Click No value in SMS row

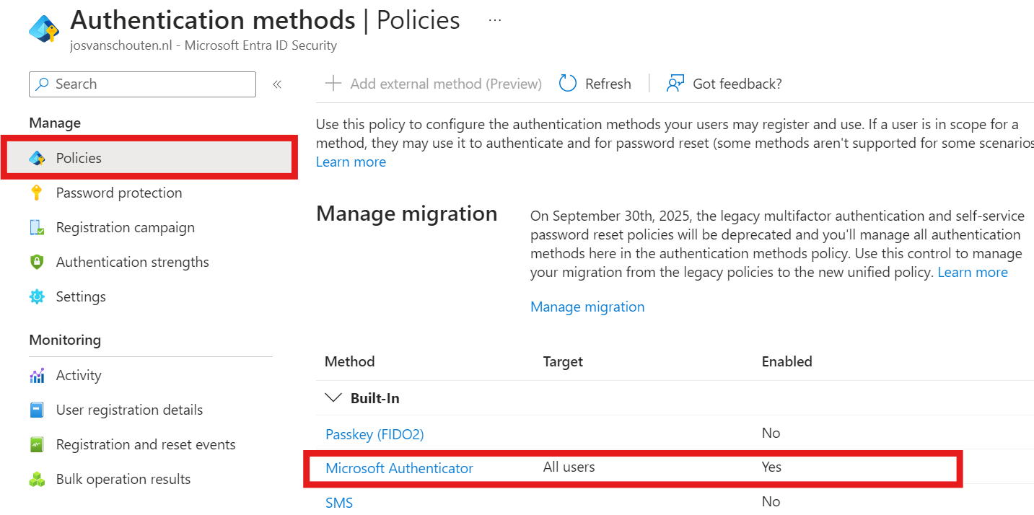pos(771,501)
